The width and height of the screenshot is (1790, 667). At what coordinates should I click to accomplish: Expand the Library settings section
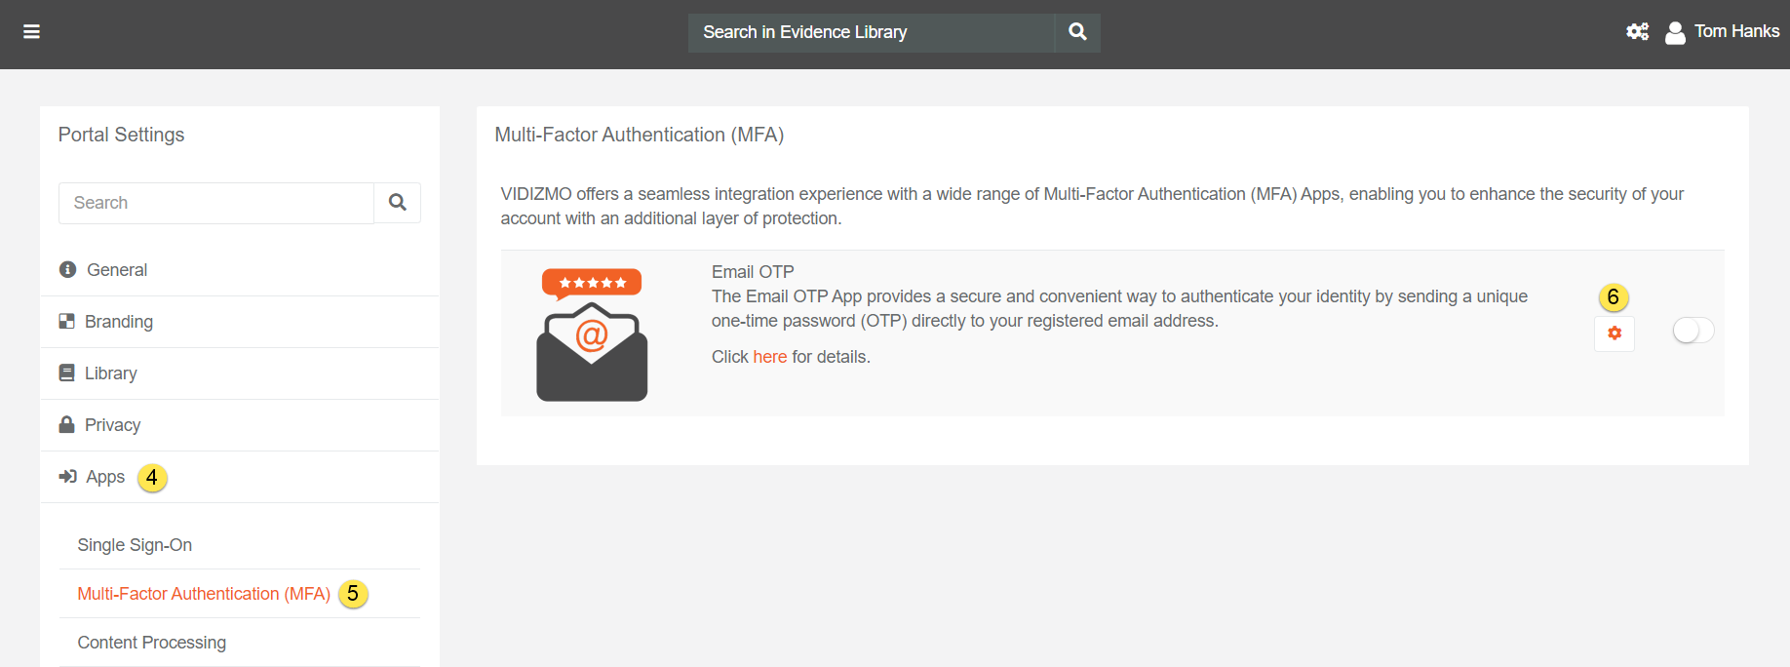[111, 373]
